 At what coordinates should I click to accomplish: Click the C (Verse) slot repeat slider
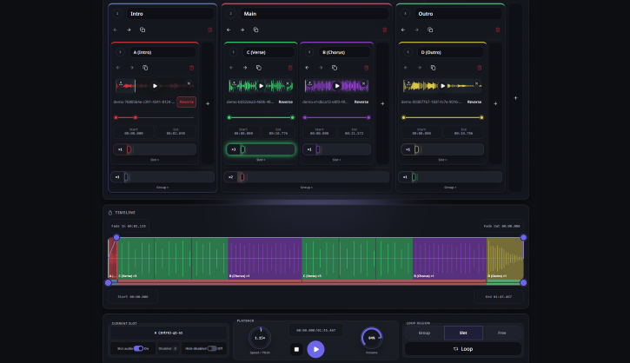click(261, 149)
